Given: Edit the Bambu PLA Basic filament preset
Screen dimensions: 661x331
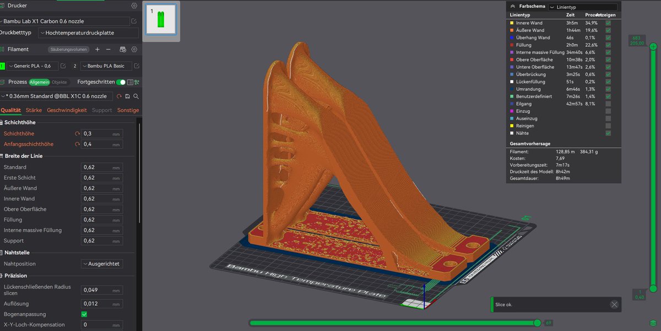Looking at the screenshot, I should click(136, 66).
